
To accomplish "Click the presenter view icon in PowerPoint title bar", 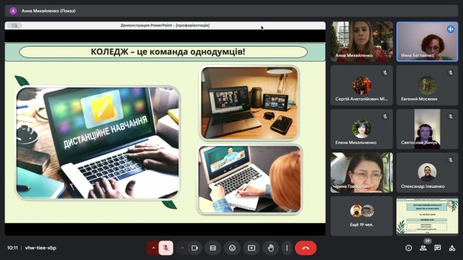I will pyautogui.click(x=15, y=25).
